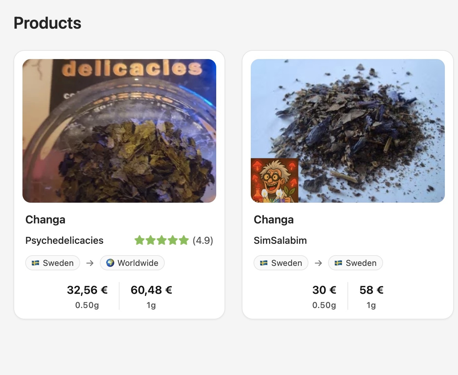View the SimSalabim Changa product photo

point(348,131)
